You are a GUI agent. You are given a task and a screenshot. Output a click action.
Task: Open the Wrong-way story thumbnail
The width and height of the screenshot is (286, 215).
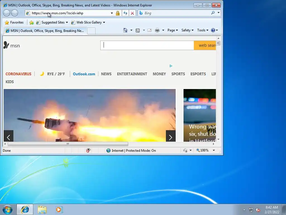pyautogui.click(x=200, y=115)
